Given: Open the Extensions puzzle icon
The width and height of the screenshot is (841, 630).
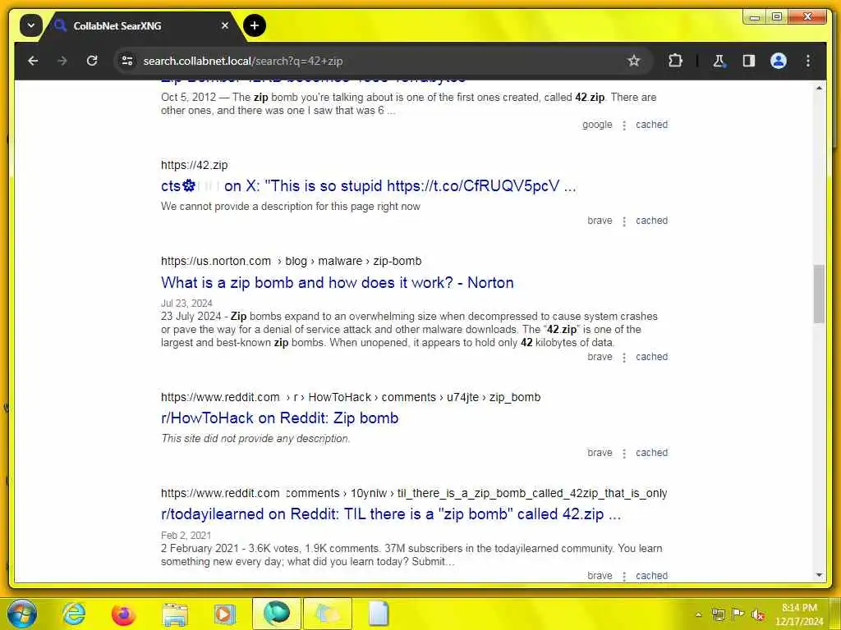Looking at the screenshot, I should coord(675,61).
